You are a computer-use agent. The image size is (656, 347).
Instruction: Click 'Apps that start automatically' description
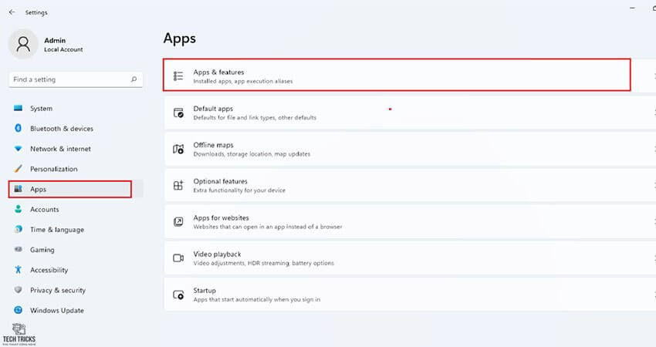(x=257, y=299)
